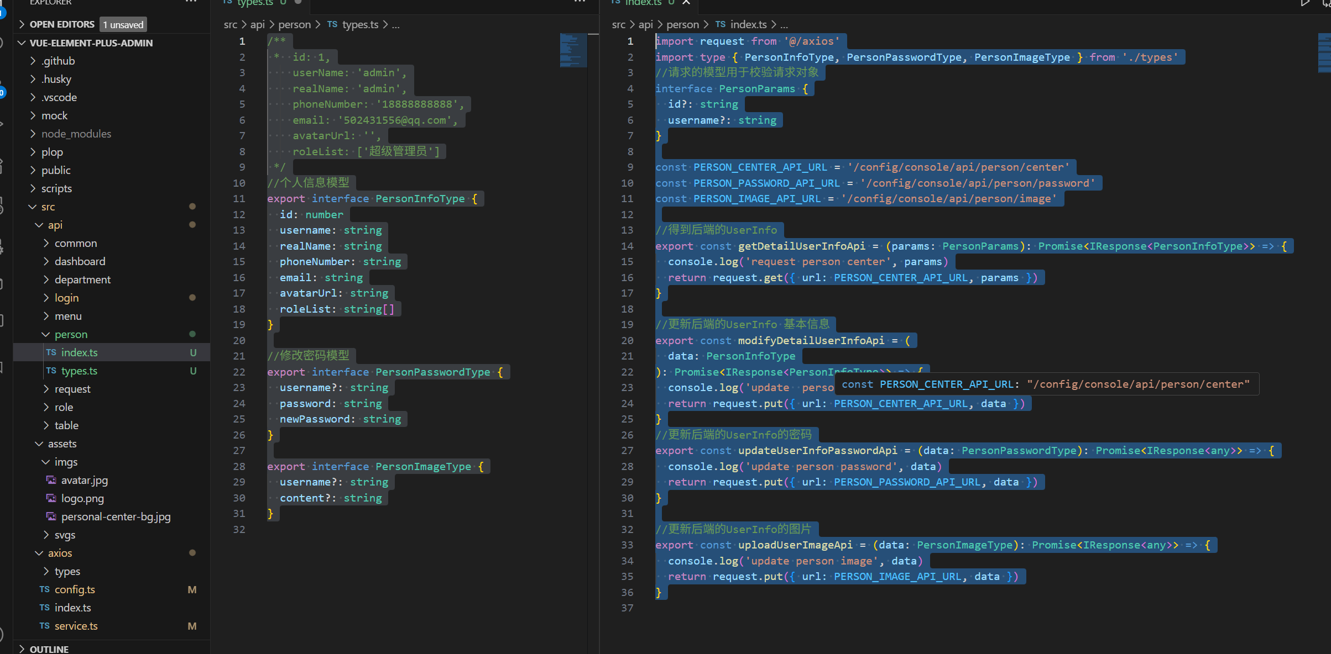Click the TS icon beside types.ts in explorer
The width and height of the screenshot is (1331, 654).
[x=51, y=371]
